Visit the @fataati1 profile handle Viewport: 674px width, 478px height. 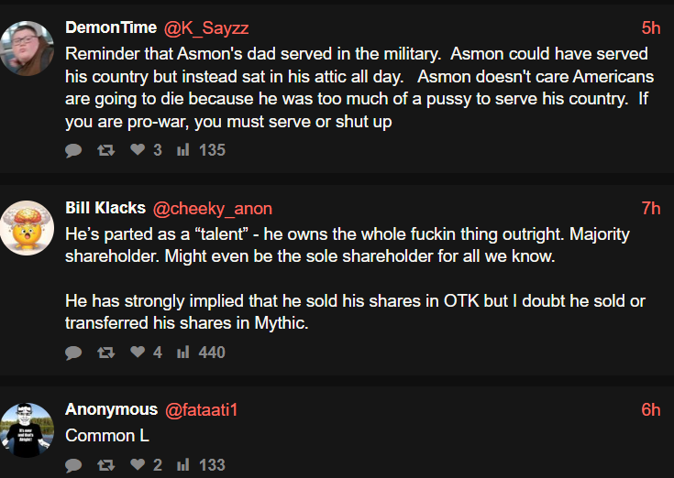201,409
